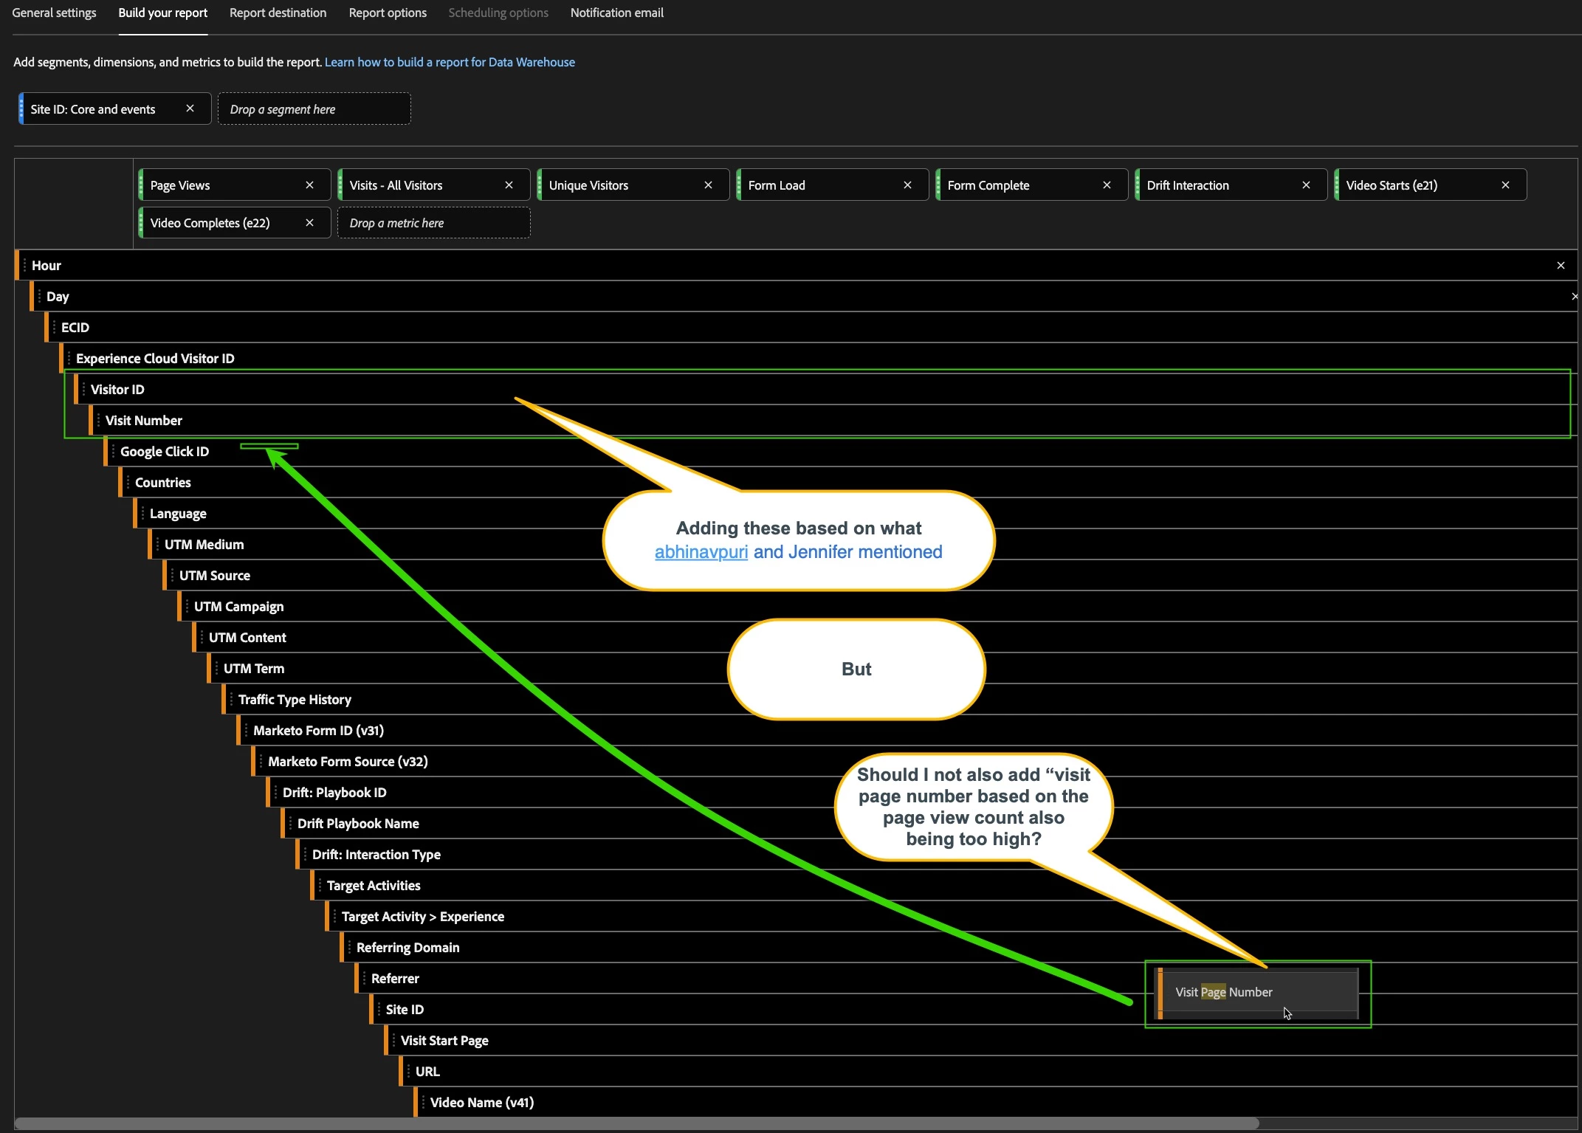Delete the Hour dimension row
The image size is (1582, 1133).
click(x=1561, y=266)
